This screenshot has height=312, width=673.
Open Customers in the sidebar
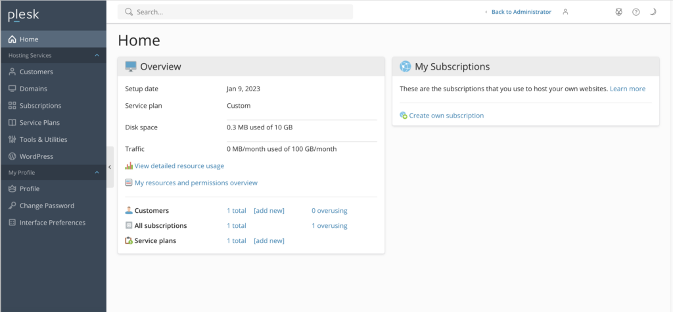coord(53,72)
